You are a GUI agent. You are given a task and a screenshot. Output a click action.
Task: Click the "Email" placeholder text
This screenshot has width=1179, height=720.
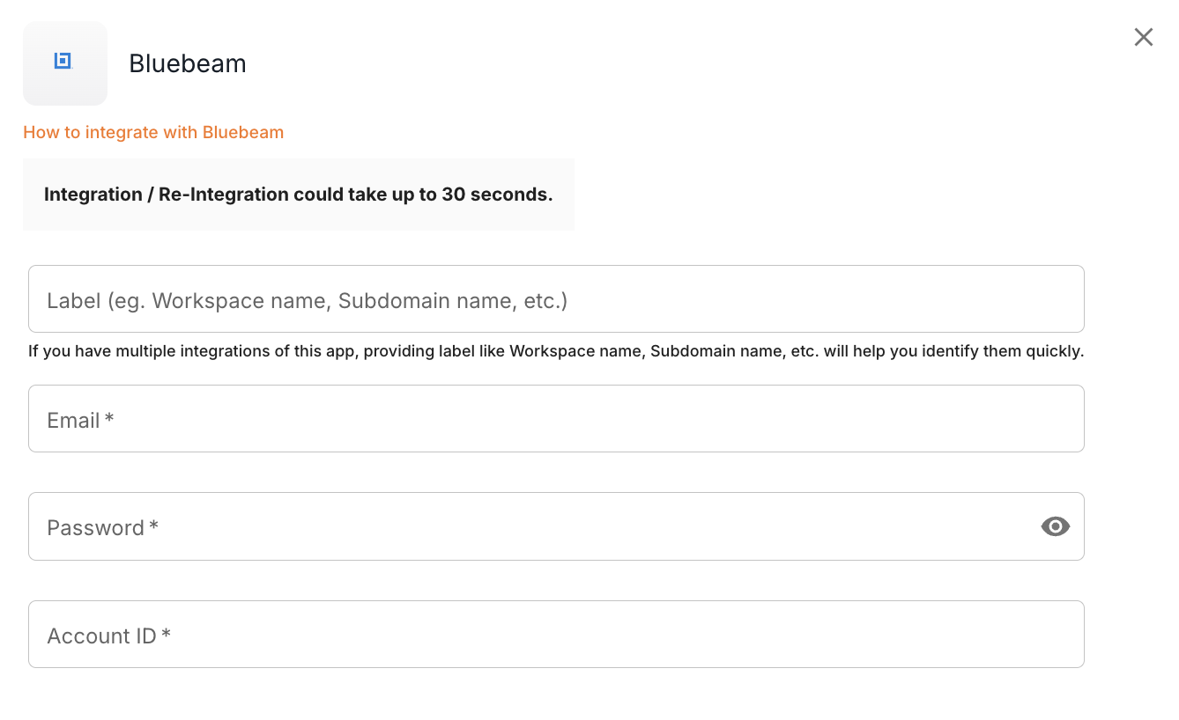click(73, 421)
